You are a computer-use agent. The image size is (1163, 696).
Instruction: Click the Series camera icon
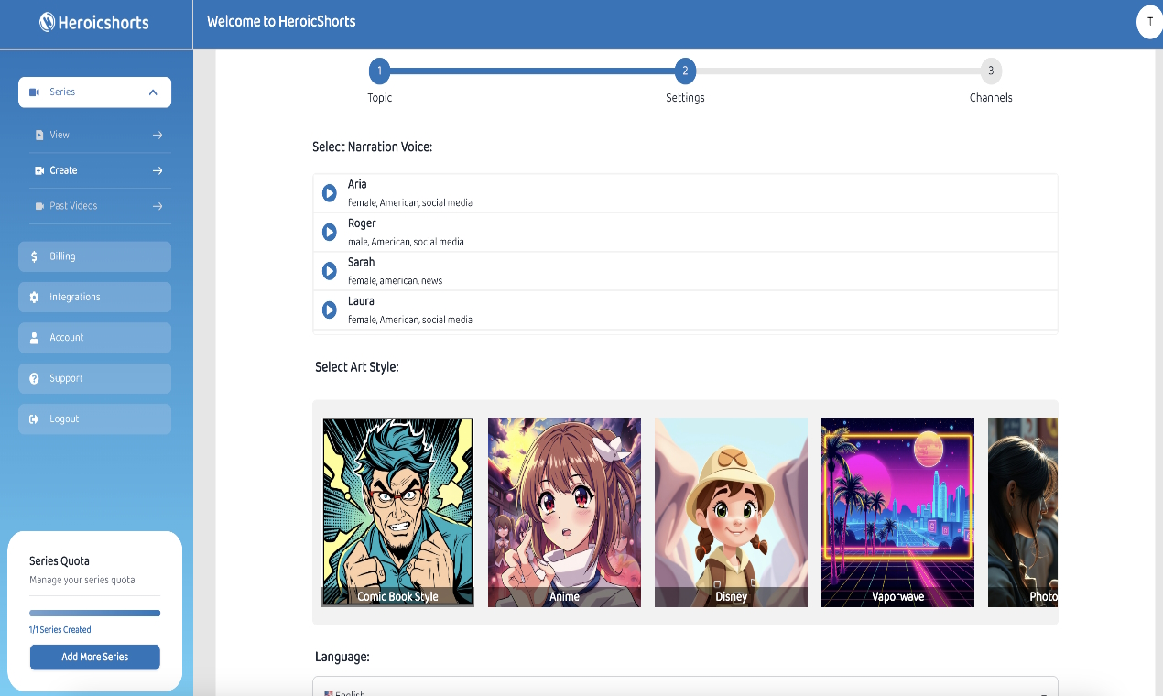[x=35, y=92]
